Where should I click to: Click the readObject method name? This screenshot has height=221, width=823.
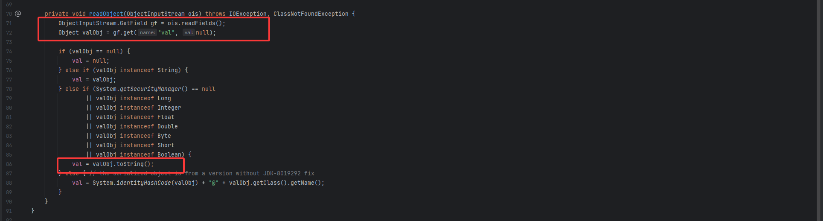(106, 14)
